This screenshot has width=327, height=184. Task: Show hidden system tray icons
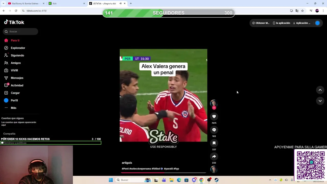270,180
